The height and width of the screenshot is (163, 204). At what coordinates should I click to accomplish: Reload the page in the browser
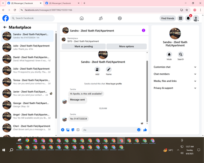pos(15,10)
